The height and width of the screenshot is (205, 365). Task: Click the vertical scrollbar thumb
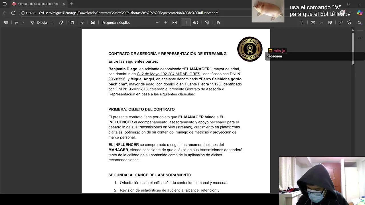pyautogui.click(x=353, y=48)
